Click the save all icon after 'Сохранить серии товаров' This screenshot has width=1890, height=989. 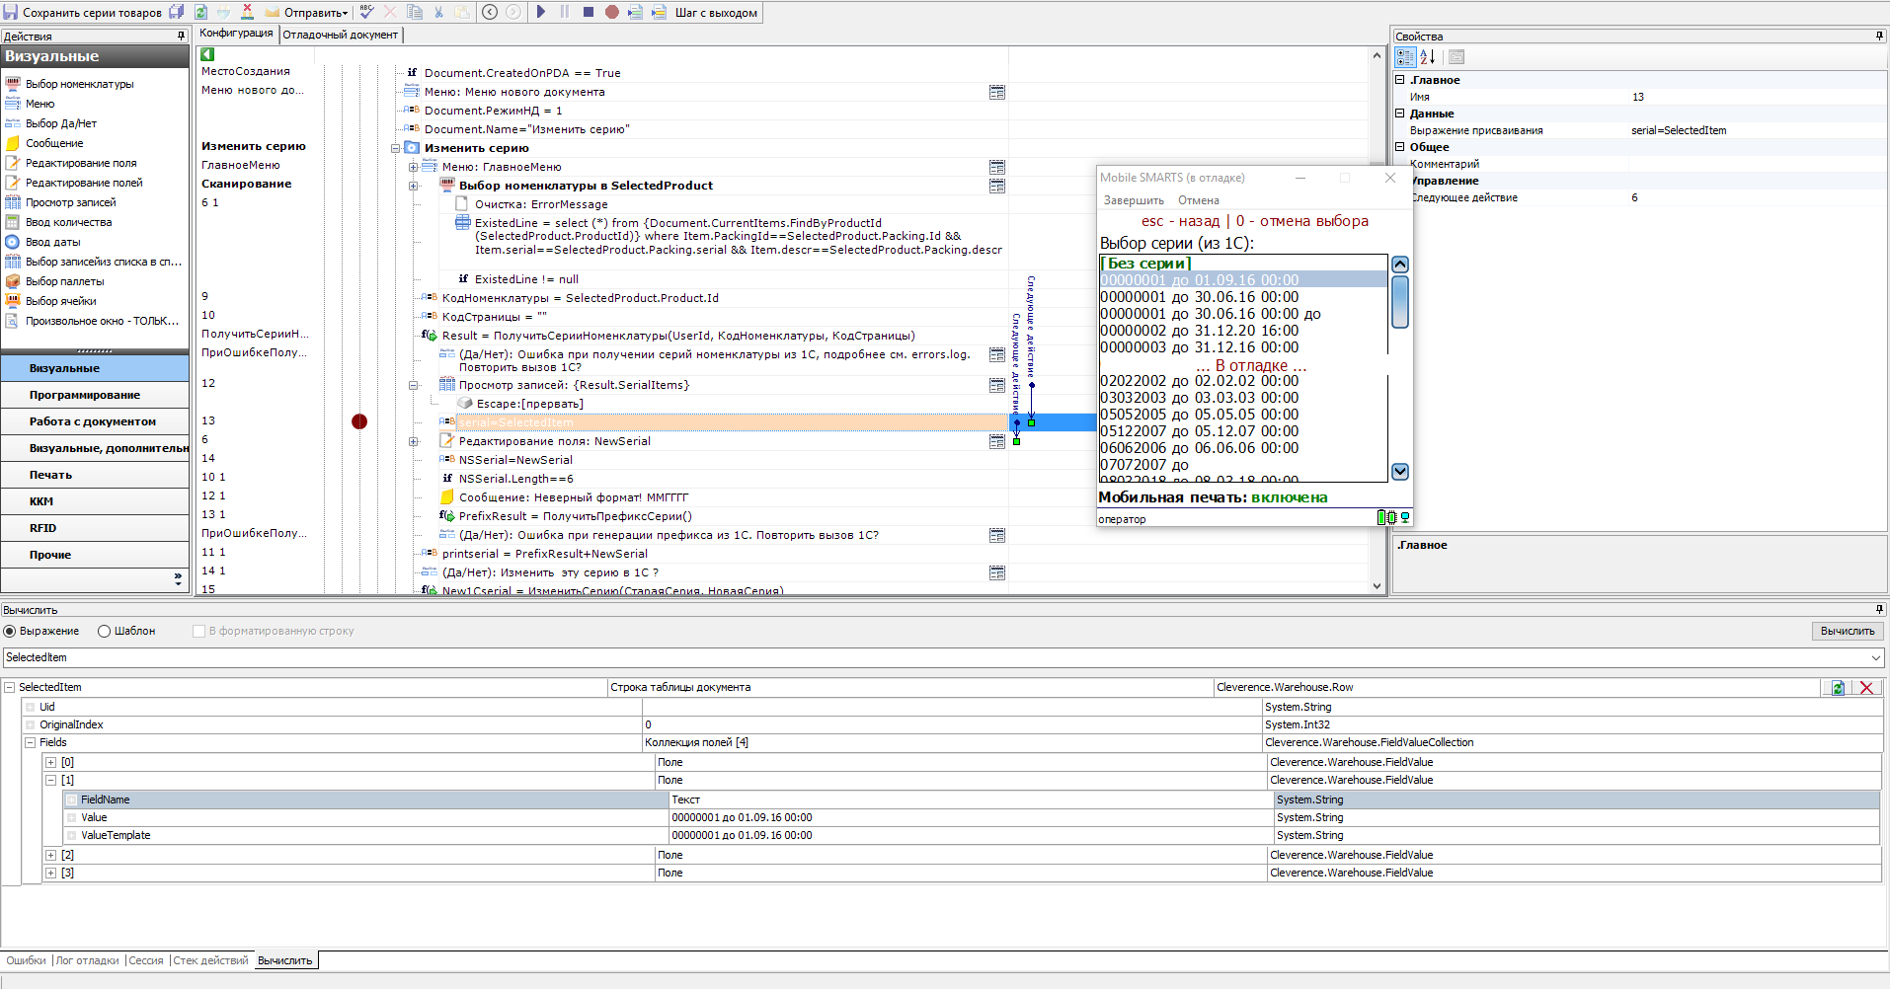point(177,12)
